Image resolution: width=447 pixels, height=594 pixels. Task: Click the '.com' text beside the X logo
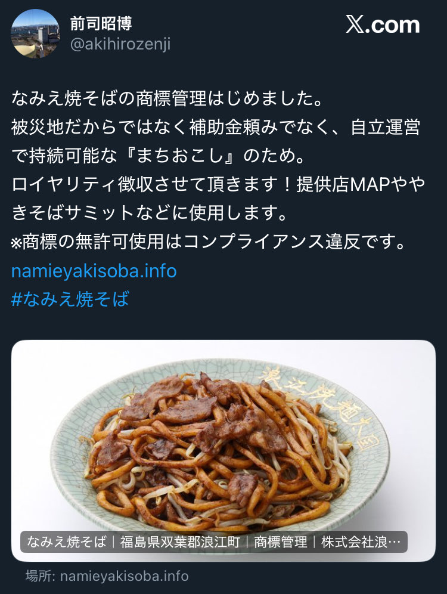coord(393,26)
